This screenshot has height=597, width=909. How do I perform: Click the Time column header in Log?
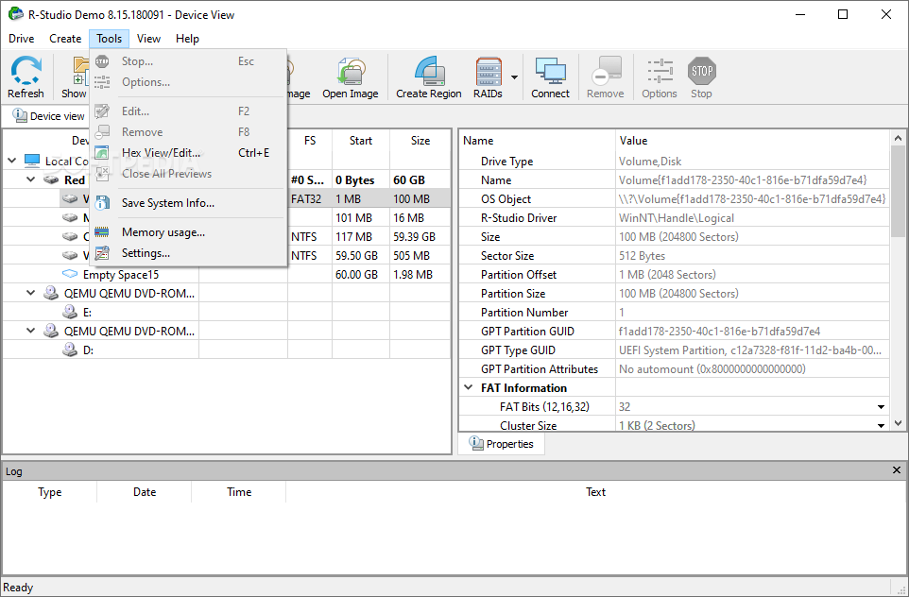point(239,492)
